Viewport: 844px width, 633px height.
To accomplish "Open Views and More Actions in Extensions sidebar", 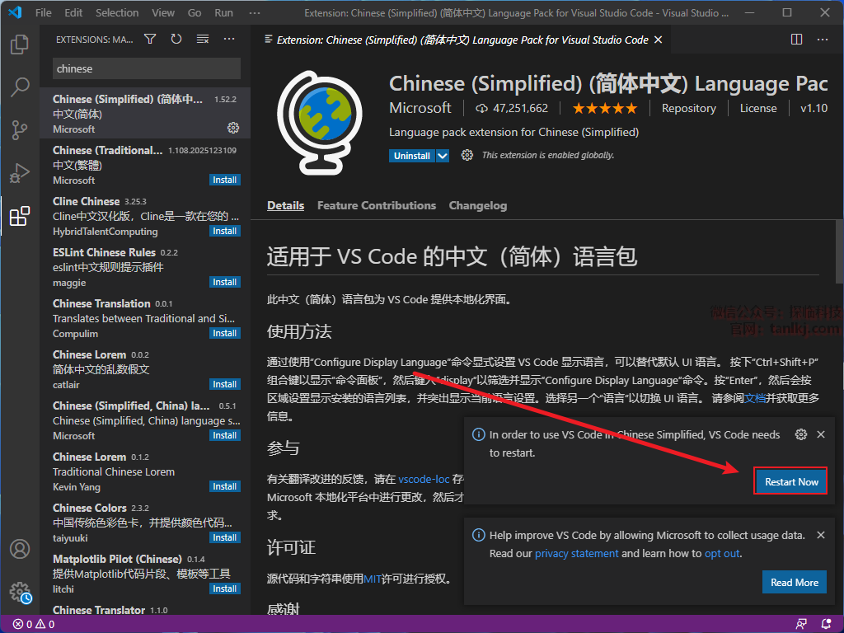I will [229, 40].
